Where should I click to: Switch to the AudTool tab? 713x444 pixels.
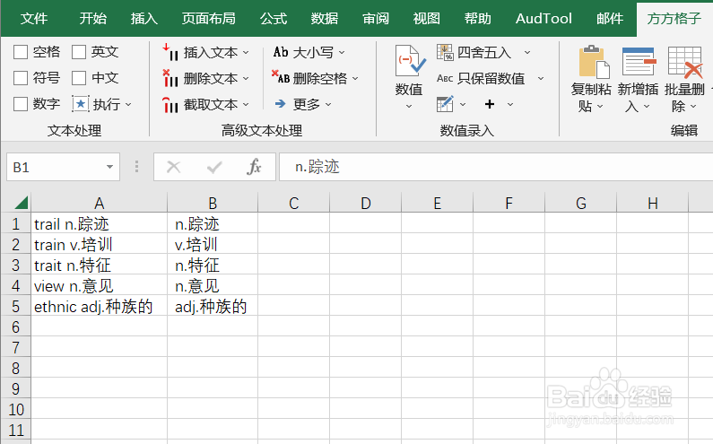(543, 19)
